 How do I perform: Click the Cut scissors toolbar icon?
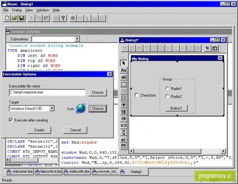[31, 18]
